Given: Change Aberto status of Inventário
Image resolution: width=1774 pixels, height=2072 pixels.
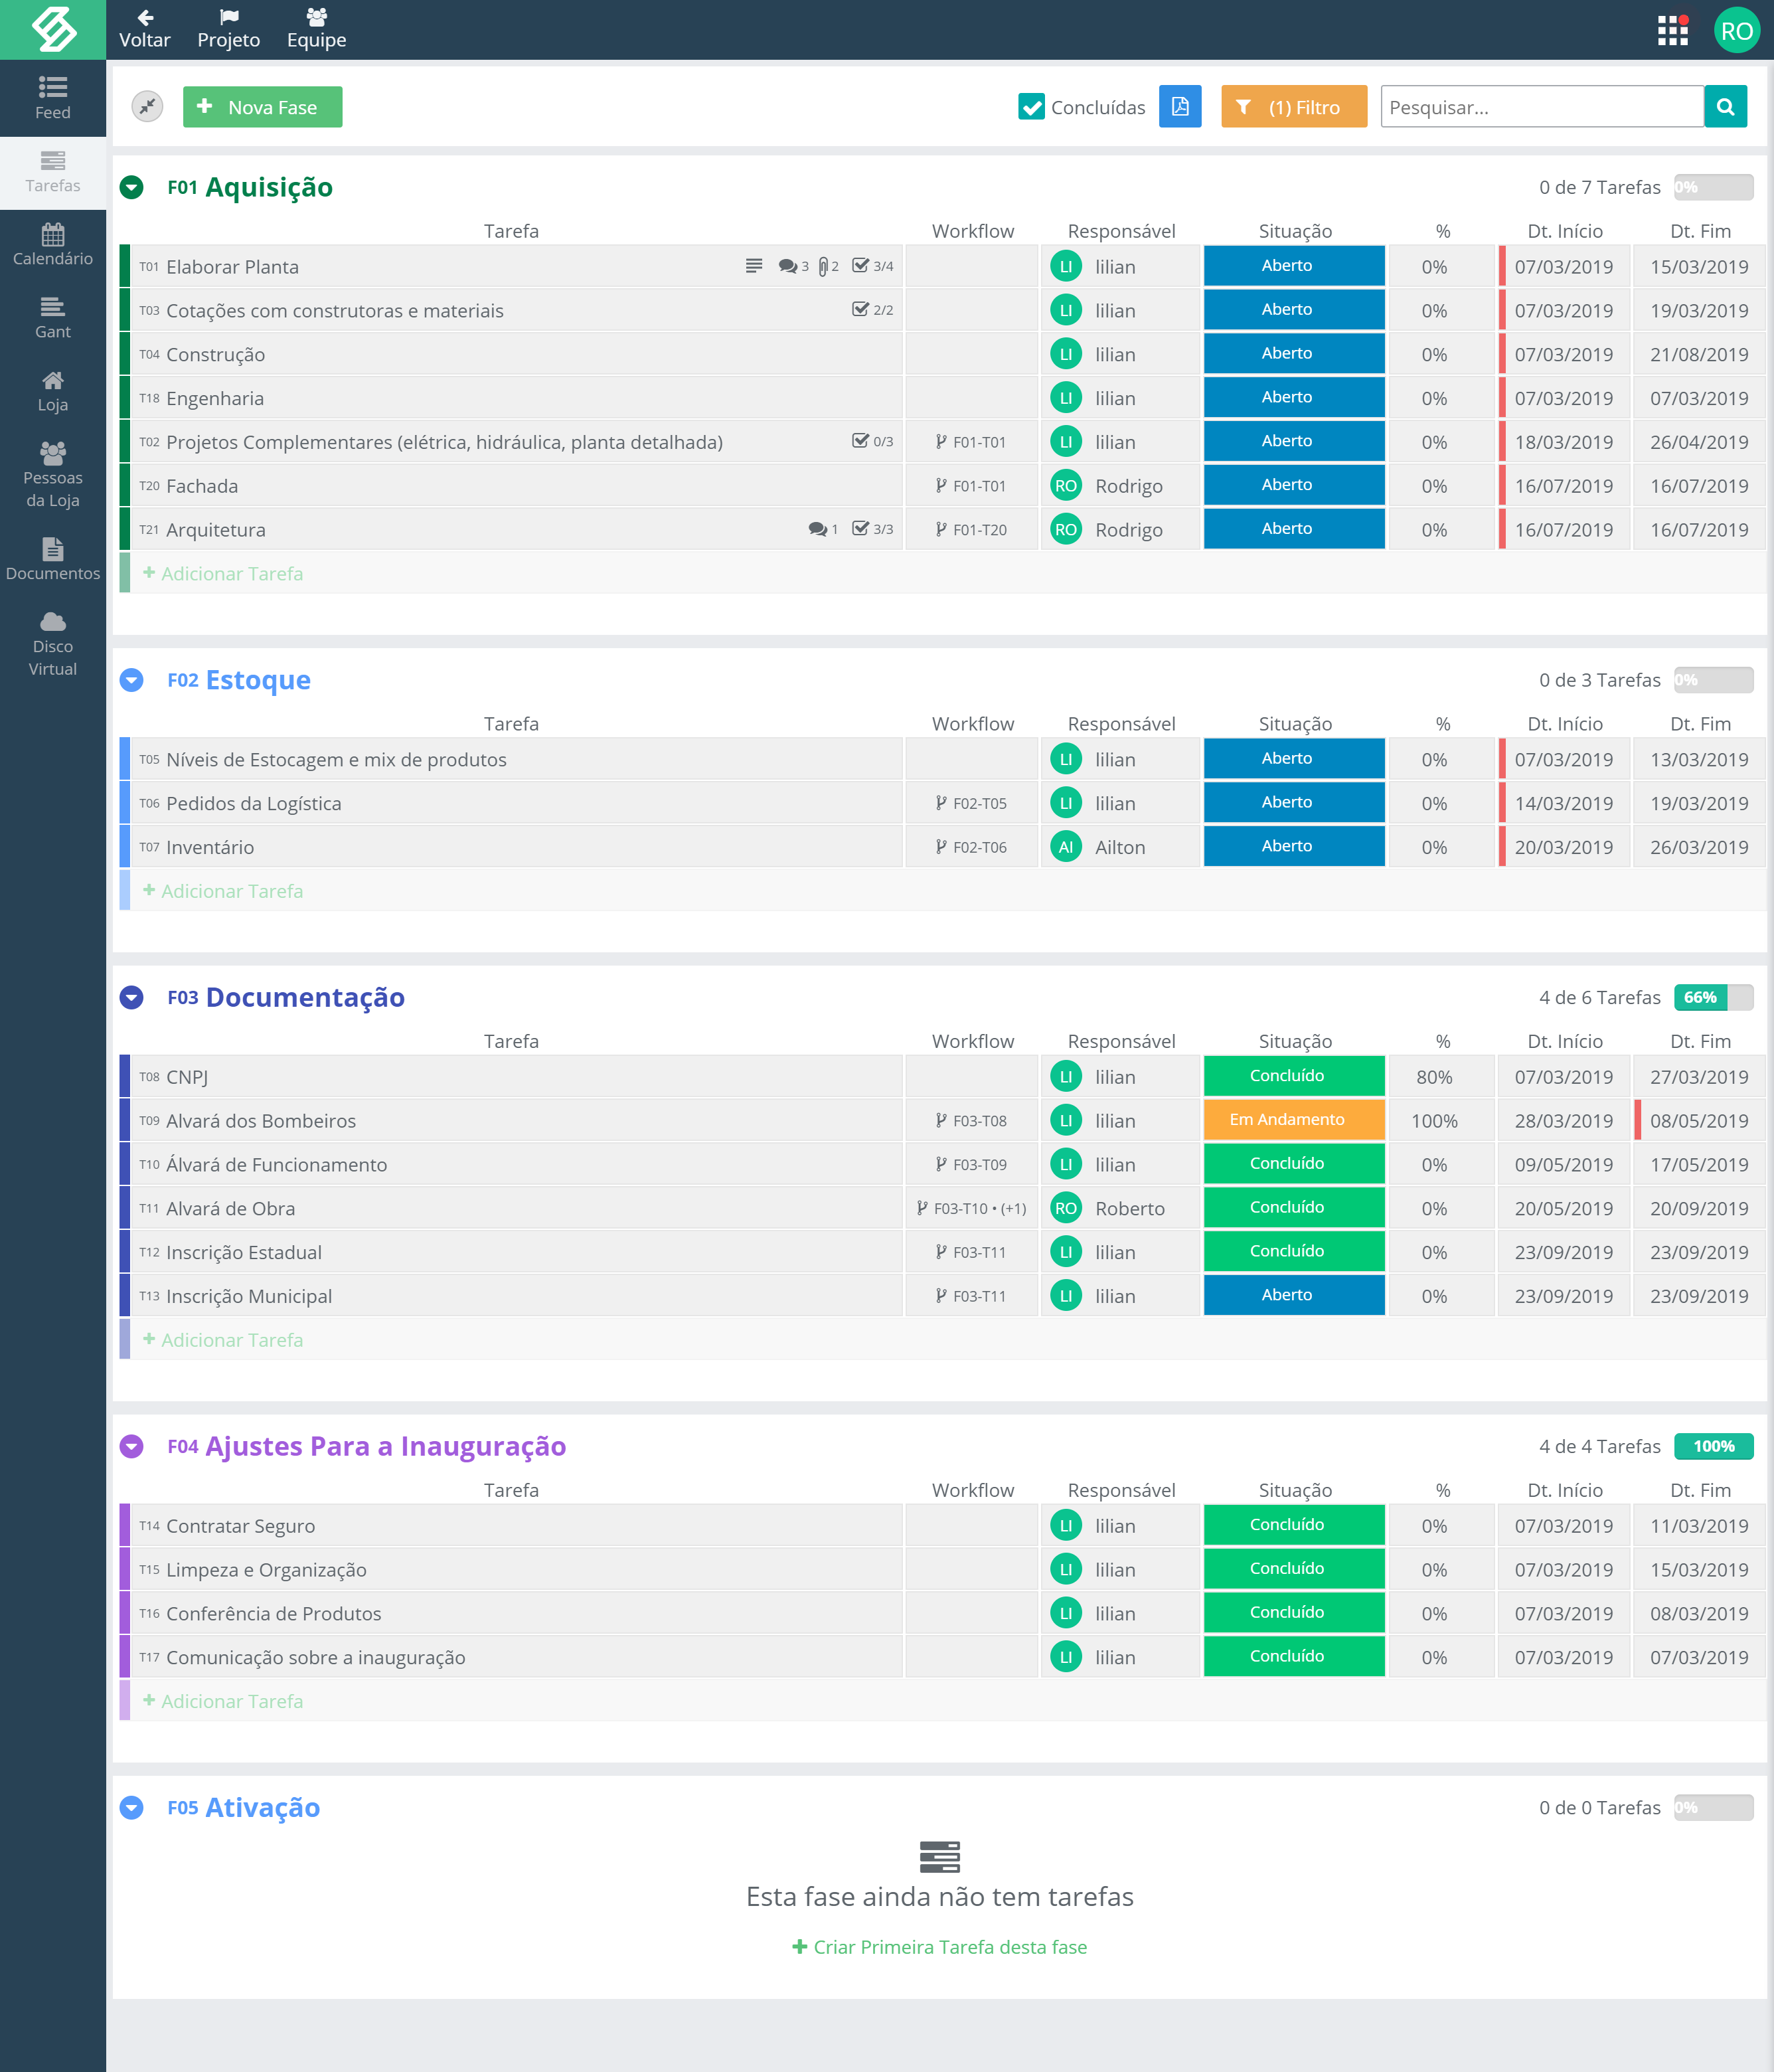Looking at the screenshot, I should [1294, 846].
